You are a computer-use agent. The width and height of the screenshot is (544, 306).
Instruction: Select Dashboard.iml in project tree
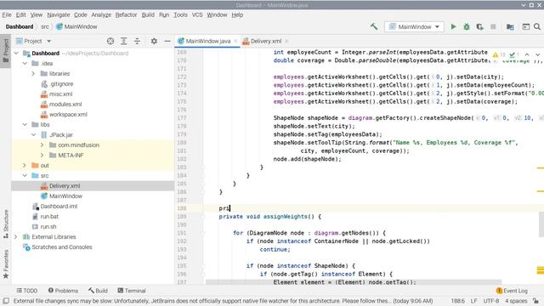(59, 206)
